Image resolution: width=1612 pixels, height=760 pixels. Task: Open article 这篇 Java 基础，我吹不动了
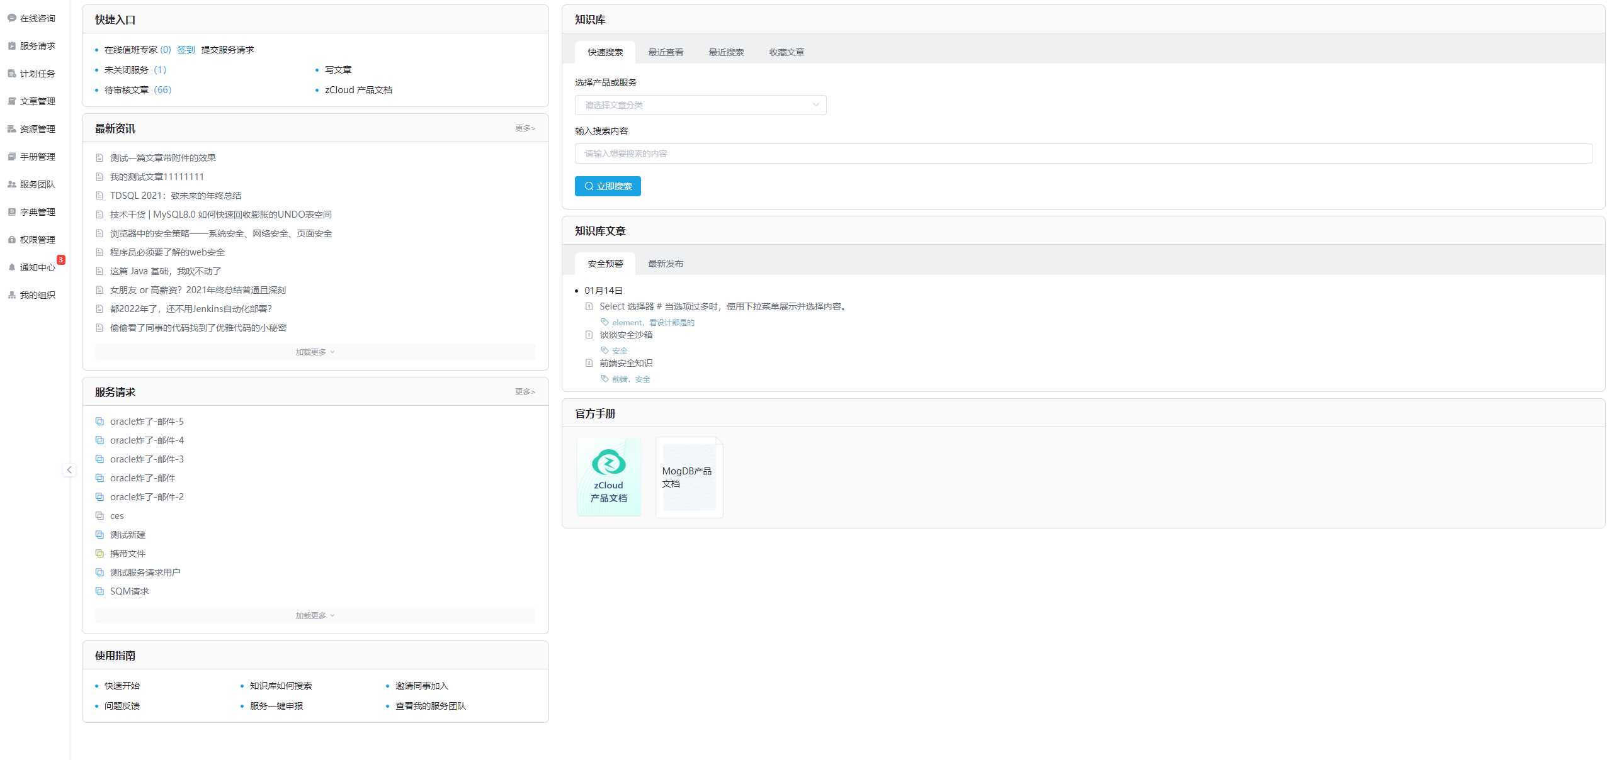pyautogui.click(x=166, y=271)
